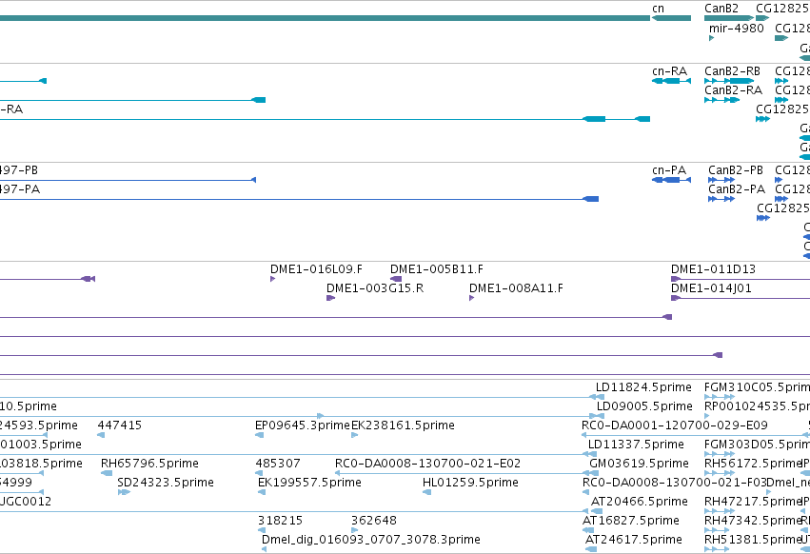Select feature DME1-016L09.F
The image size is (810, 554).
(x=316, y=269)
